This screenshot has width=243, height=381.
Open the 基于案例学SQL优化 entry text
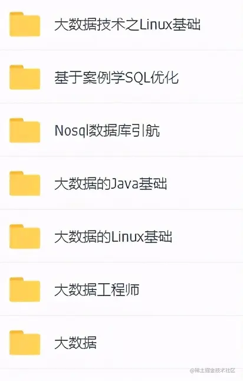[117, 78]
